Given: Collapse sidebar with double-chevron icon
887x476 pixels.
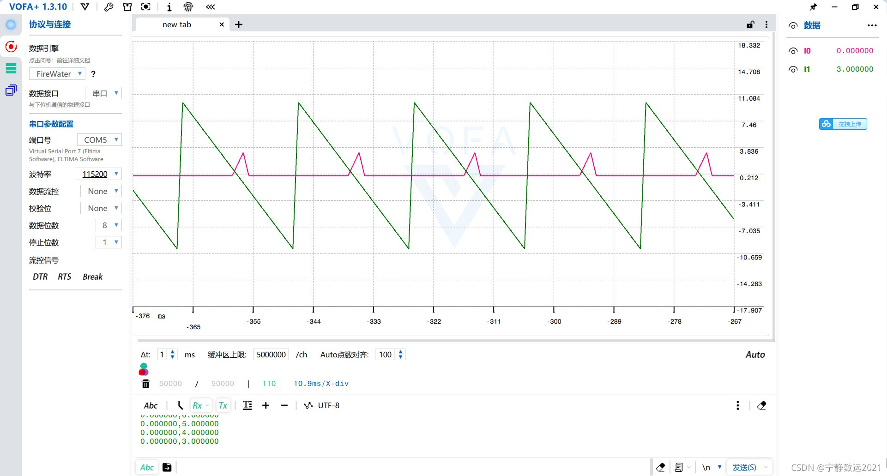Looking at the screenshot, I should (211, 7).
